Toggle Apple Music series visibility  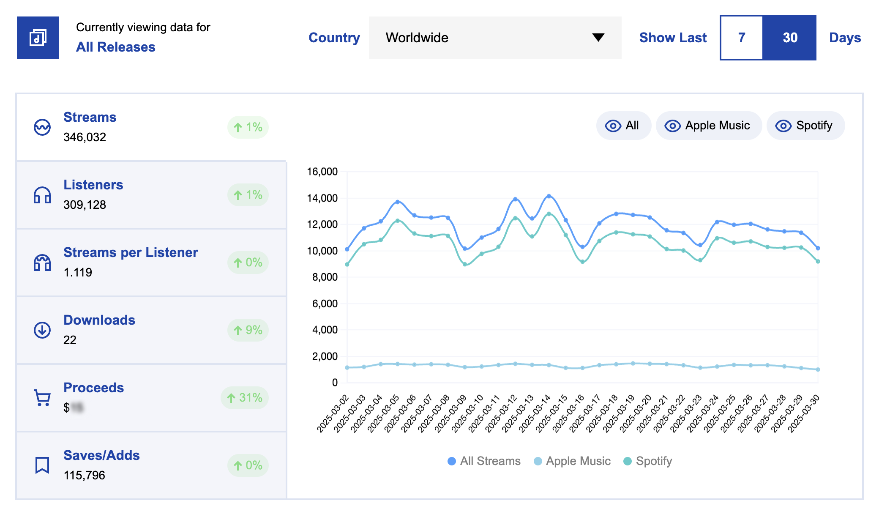[x=708, y=126]
